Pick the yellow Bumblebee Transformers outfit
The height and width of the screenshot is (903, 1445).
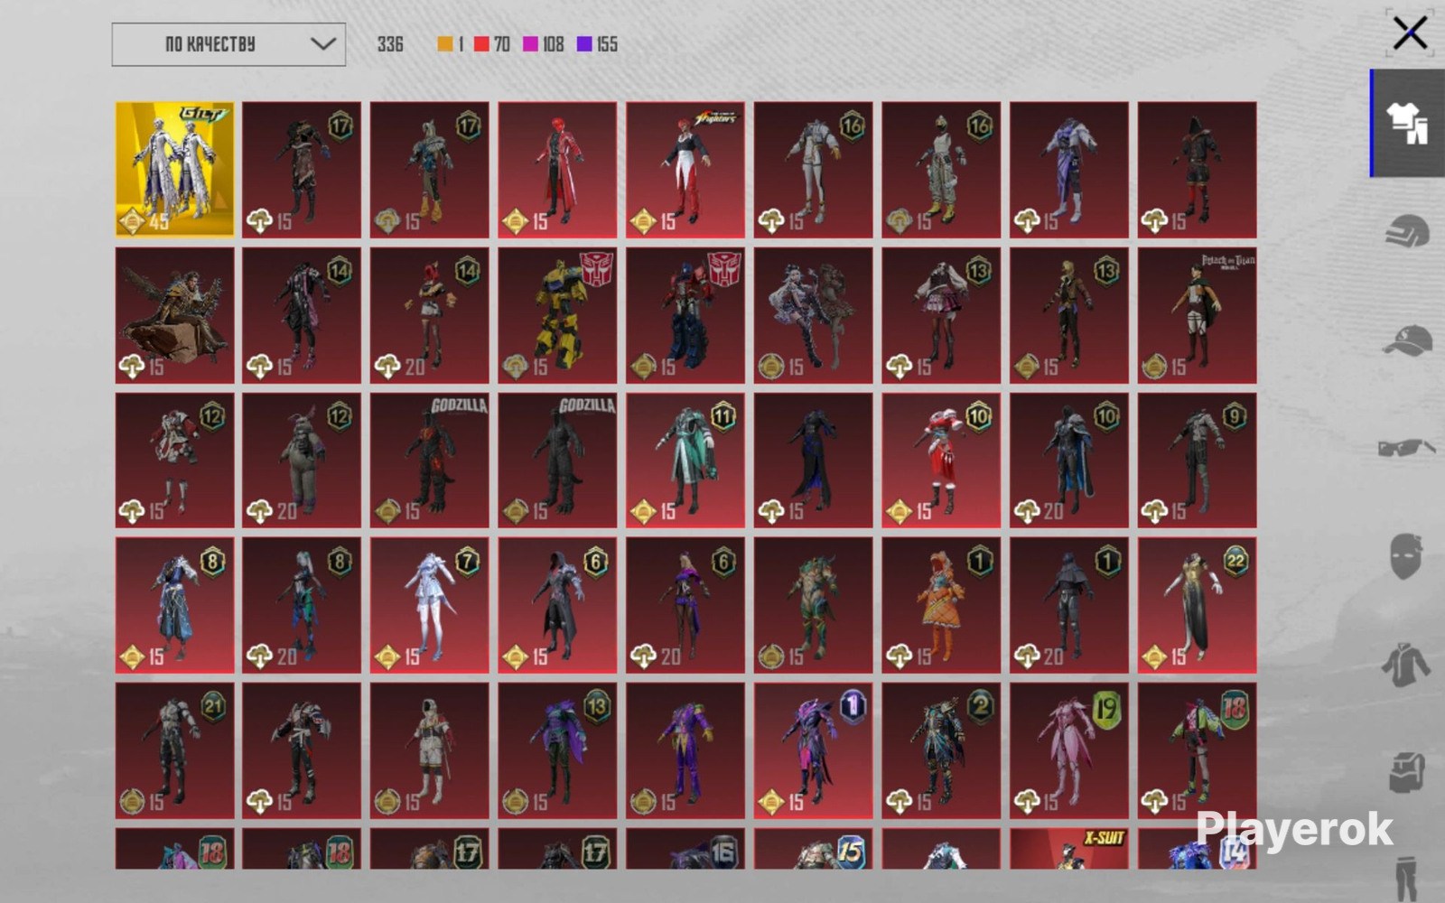click(x=557, y=315)
